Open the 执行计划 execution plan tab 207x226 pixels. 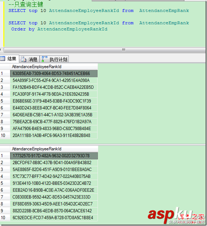pos(54,59)
